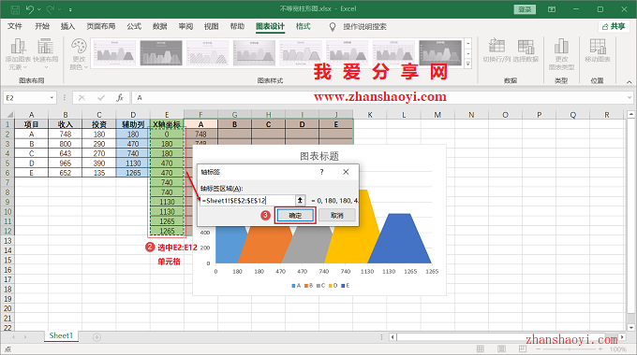Click 移动图表 icon
Screen dimensions: 637x355
point(598,51)
